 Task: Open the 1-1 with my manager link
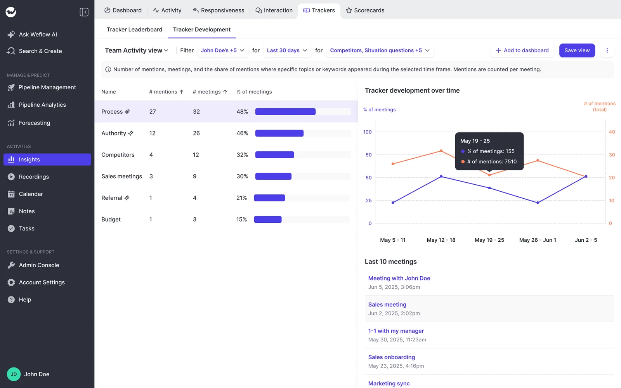tap(396, 331)
